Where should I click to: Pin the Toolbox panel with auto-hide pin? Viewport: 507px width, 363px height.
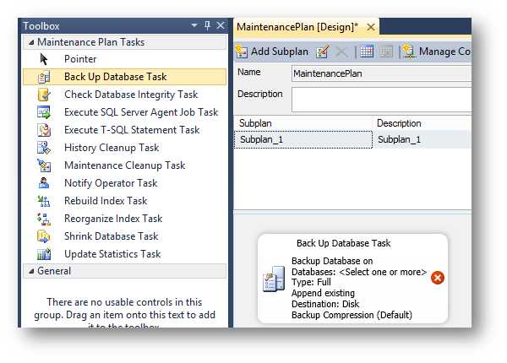click(207, 25)
